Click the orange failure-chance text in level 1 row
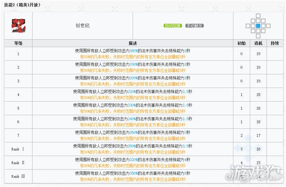The height and width of the screenshot is (187, 286). coord(133,57)
